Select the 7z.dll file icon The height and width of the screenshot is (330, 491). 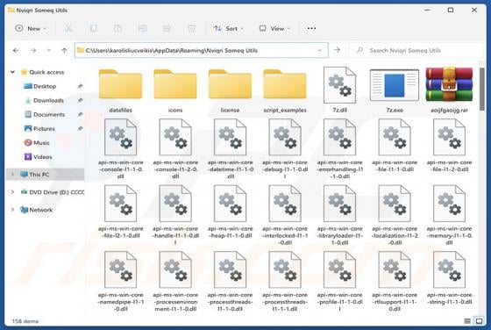tap(340, 84)
